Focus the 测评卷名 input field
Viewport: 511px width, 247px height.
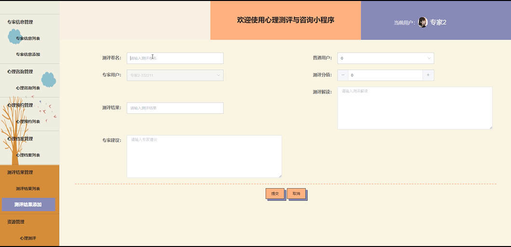pos(175,58)
